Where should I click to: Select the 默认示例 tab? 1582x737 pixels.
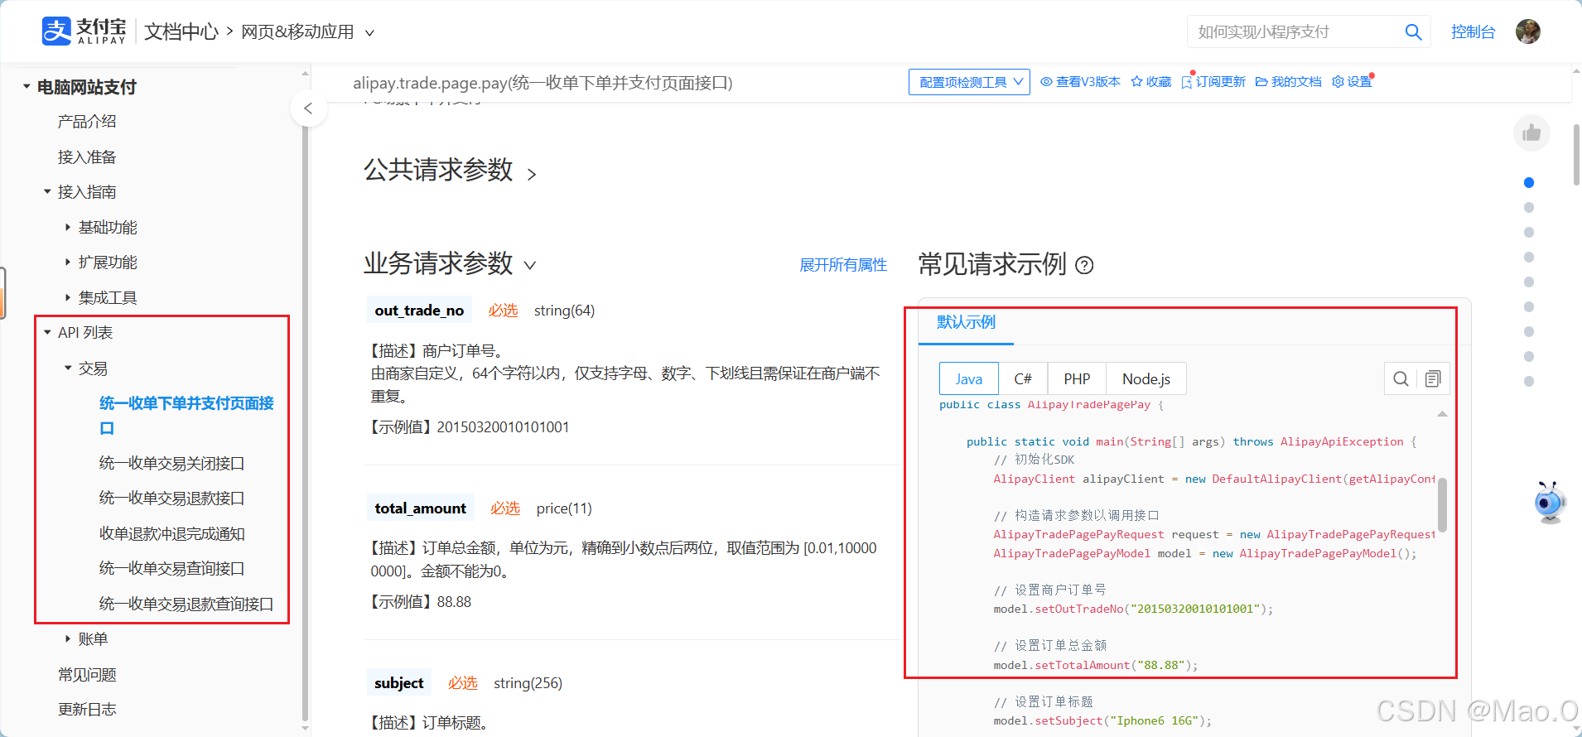pos(966,322)
